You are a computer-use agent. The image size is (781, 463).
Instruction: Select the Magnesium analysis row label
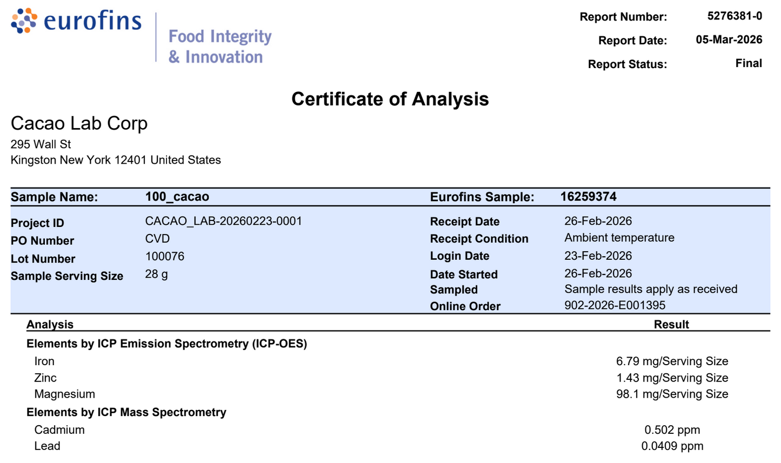[x=64, y=394]
